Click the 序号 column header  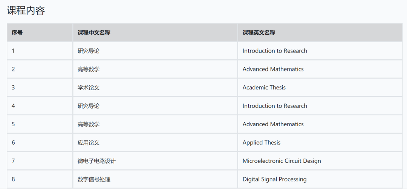[x=17, y=33]
